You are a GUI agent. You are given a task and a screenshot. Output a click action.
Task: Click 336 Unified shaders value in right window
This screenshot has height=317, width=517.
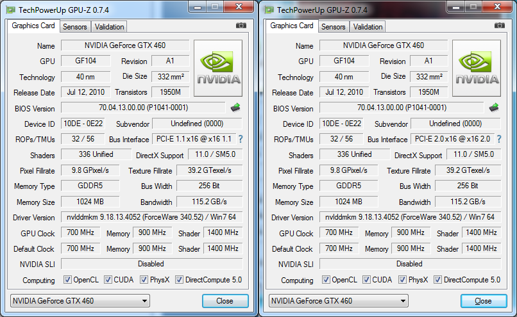point(355,154)
